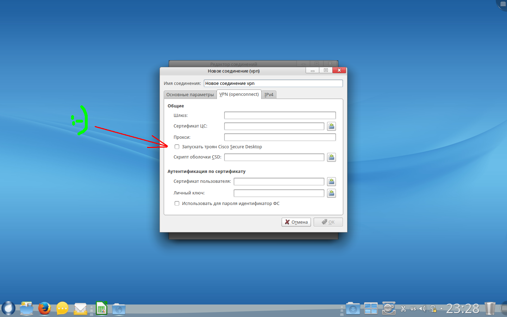Image resolution: width=507 pixels, height=317 pixels.
Task: Click the Имя соединения name field
Action: coord(273,83)
